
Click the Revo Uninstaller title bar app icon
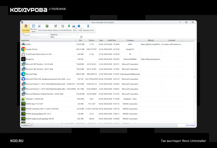(22, 22)
